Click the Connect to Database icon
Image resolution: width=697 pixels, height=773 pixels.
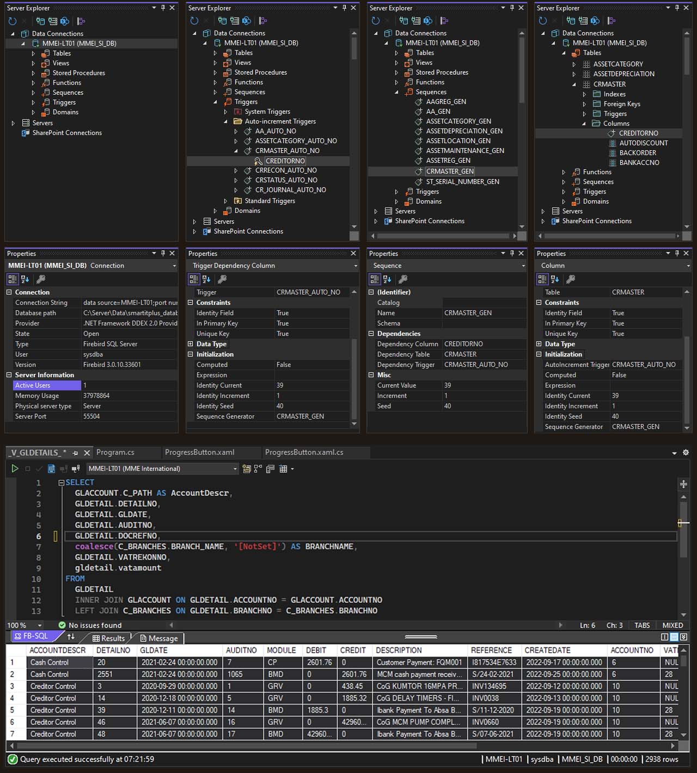pos(39,21)
